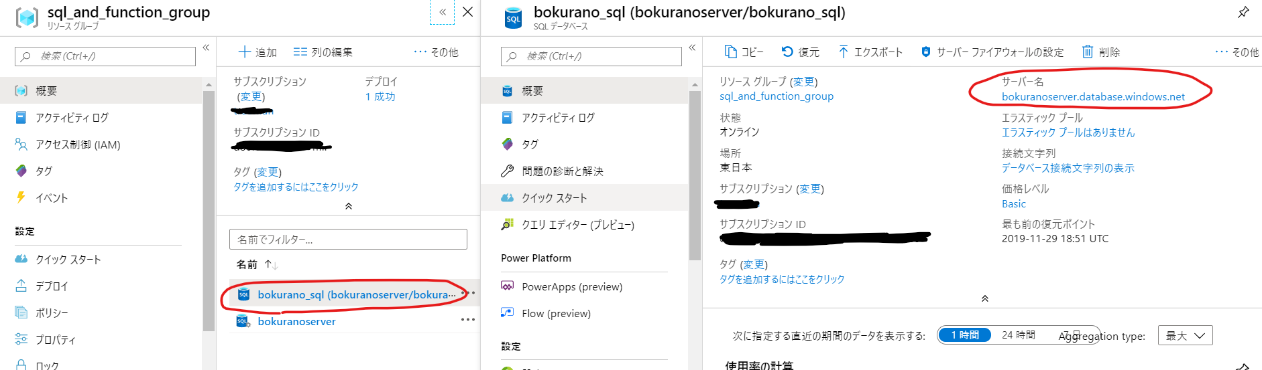Click bokuranoserver.database.windows.net server name link
Screen dimensions: 1262x370
[x=1093, y=97]
